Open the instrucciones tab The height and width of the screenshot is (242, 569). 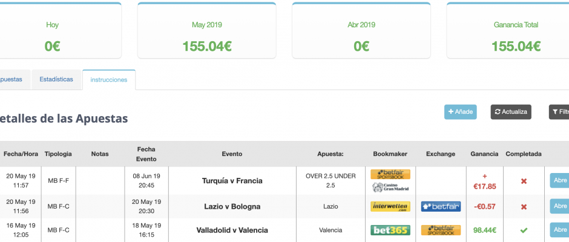tap(109, 80)
